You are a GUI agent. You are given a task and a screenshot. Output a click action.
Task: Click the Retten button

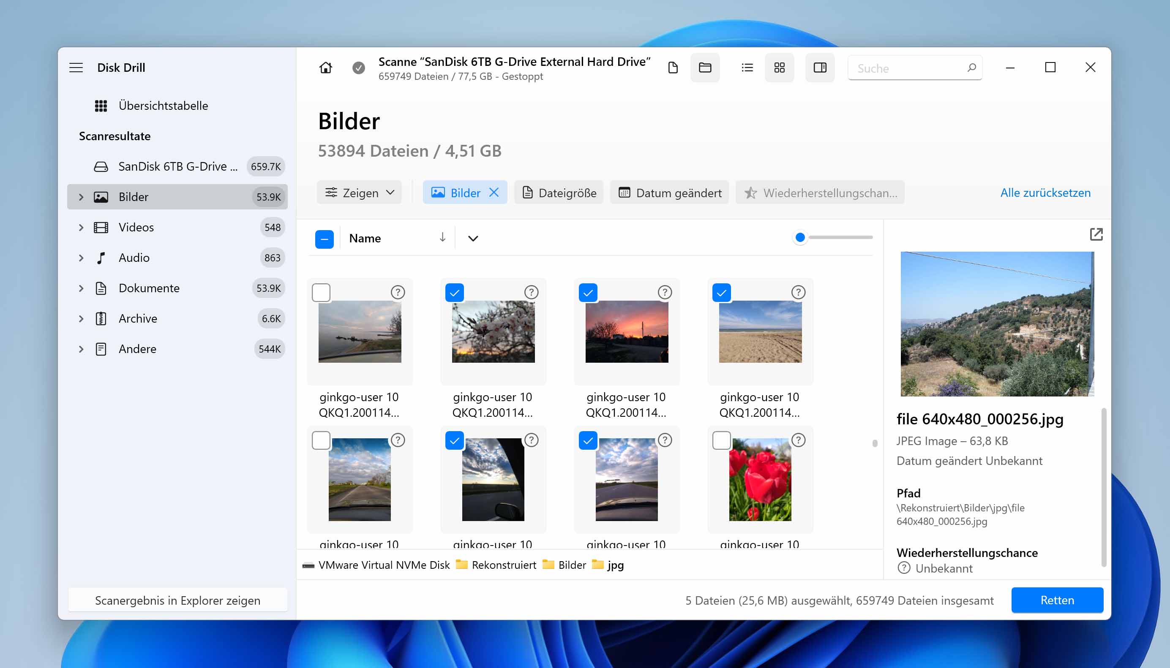[x=1057, y=600]
